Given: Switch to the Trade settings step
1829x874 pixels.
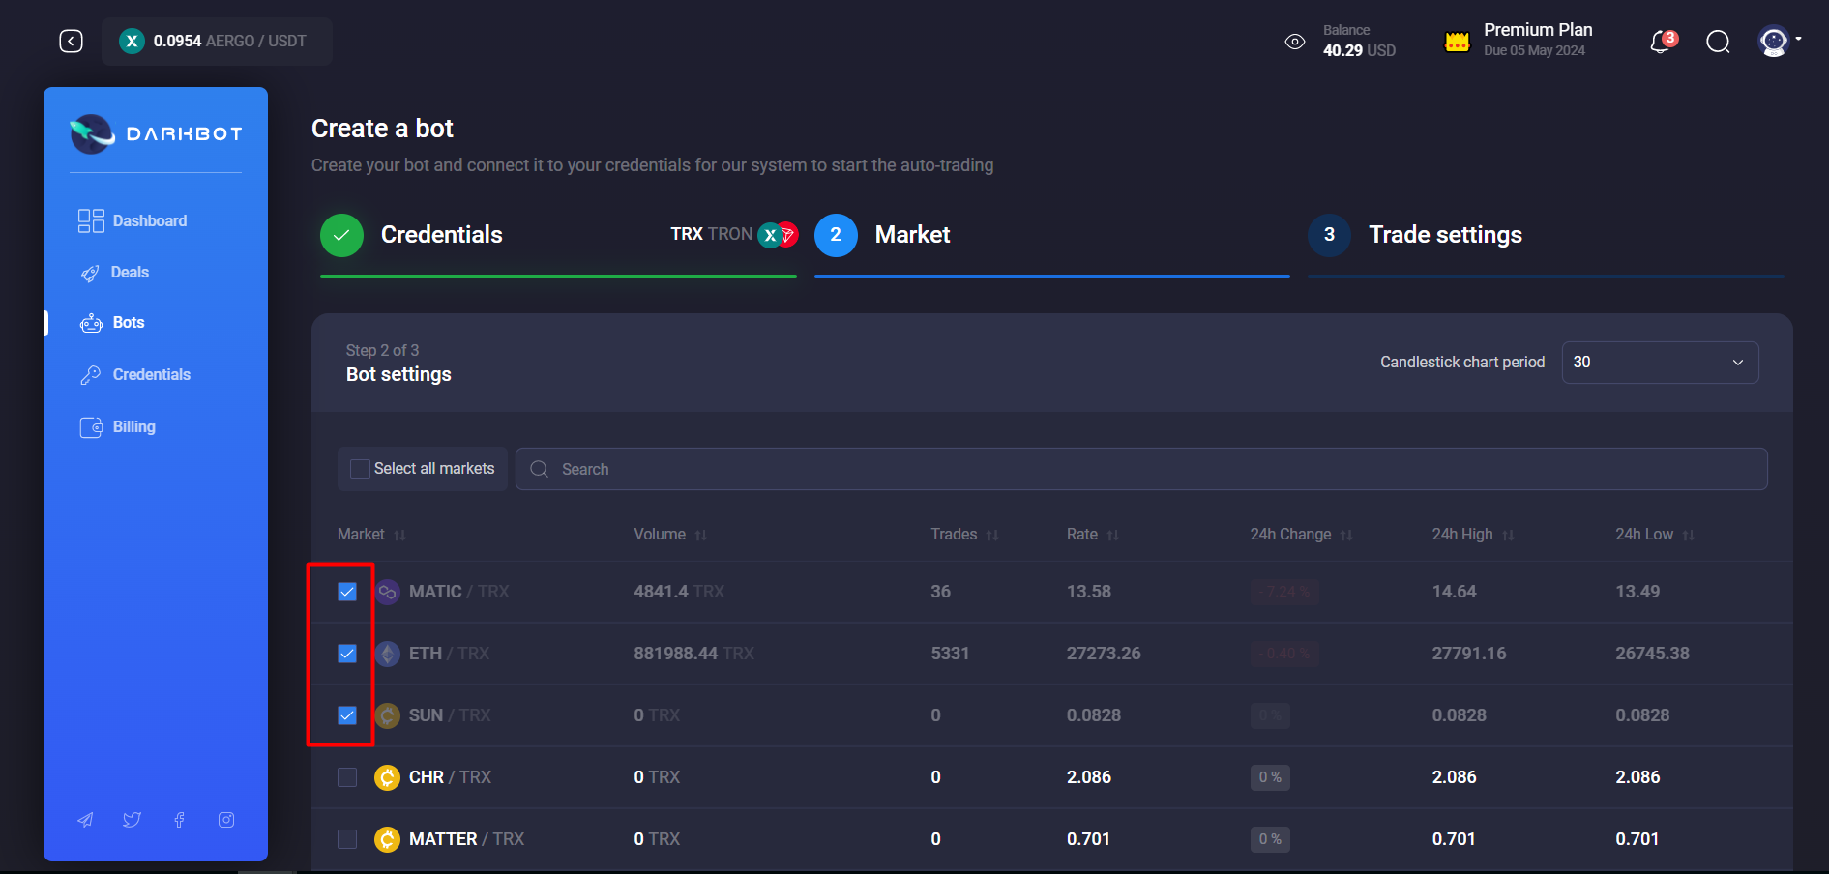Looking at the screenshot, I should click(x=1445, y=234).
